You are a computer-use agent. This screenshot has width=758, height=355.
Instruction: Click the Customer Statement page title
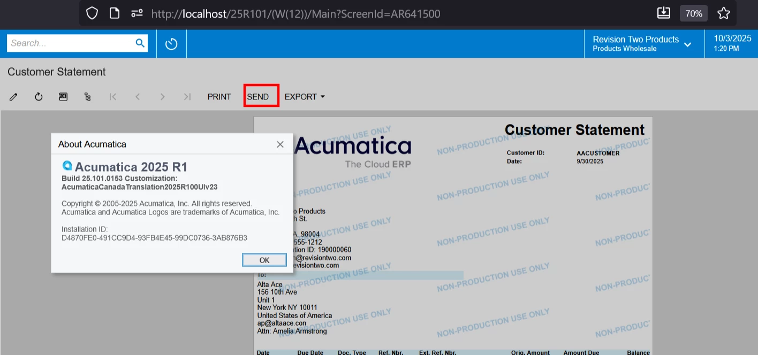tap(57, 72)
